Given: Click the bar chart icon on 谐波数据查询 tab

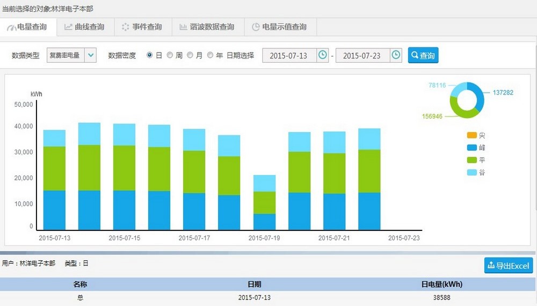Looking at the screenshot, I should point(183,27).
